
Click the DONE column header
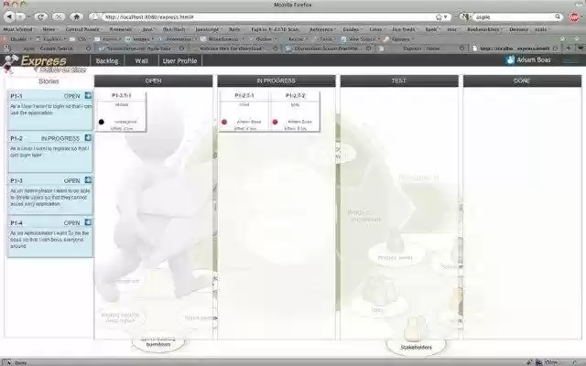tap(522, 81)
